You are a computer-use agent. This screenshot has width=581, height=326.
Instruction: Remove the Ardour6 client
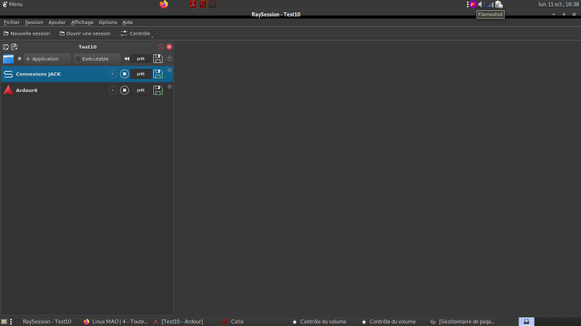tap(170, 86)
